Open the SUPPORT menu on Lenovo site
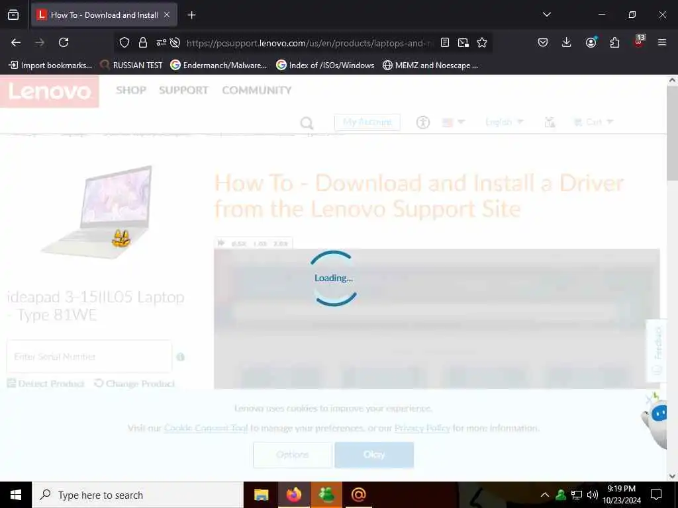 [183, 90]
